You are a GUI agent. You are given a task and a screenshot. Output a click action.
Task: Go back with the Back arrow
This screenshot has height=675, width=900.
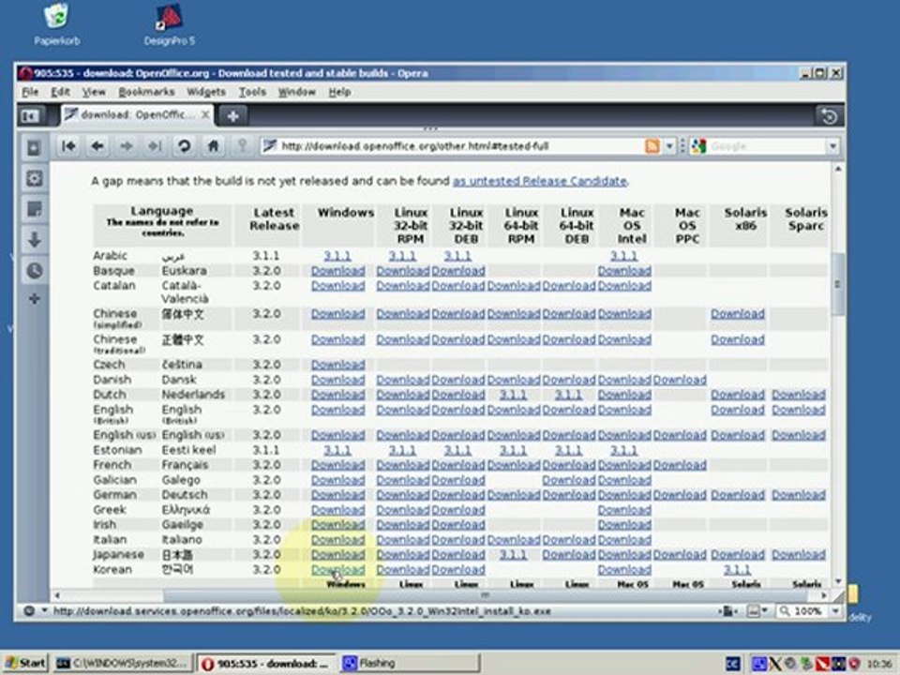[x=97, y=146]
